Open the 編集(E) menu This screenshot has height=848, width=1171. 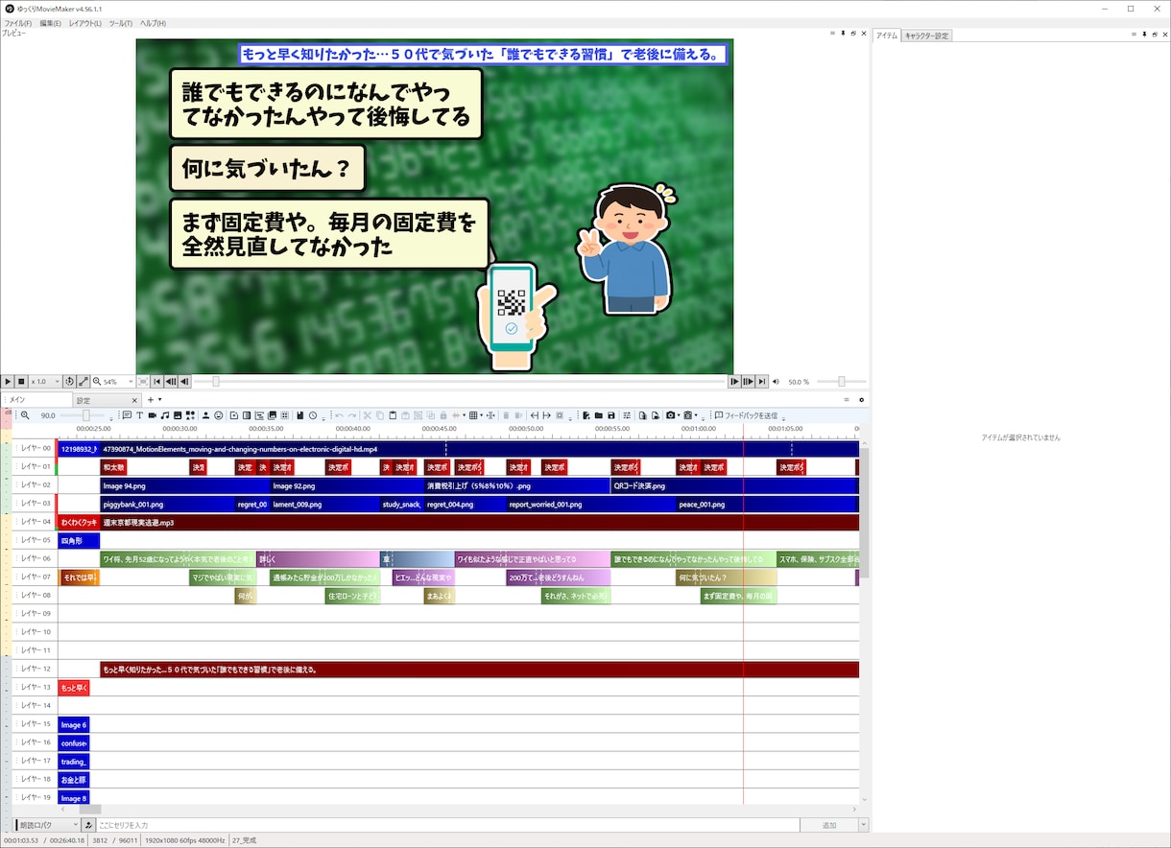click(x=50, y=23)
